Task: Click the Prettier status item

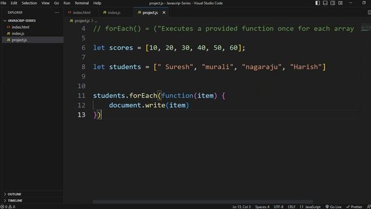Action: [354, 207]
